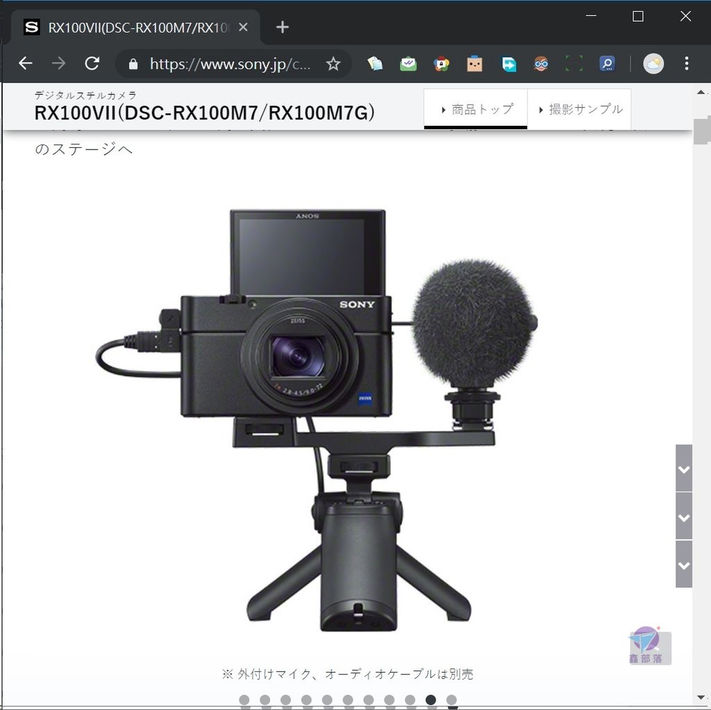The image size is (711, 710).
Task: Maximize the browser window
Action: 638,17
